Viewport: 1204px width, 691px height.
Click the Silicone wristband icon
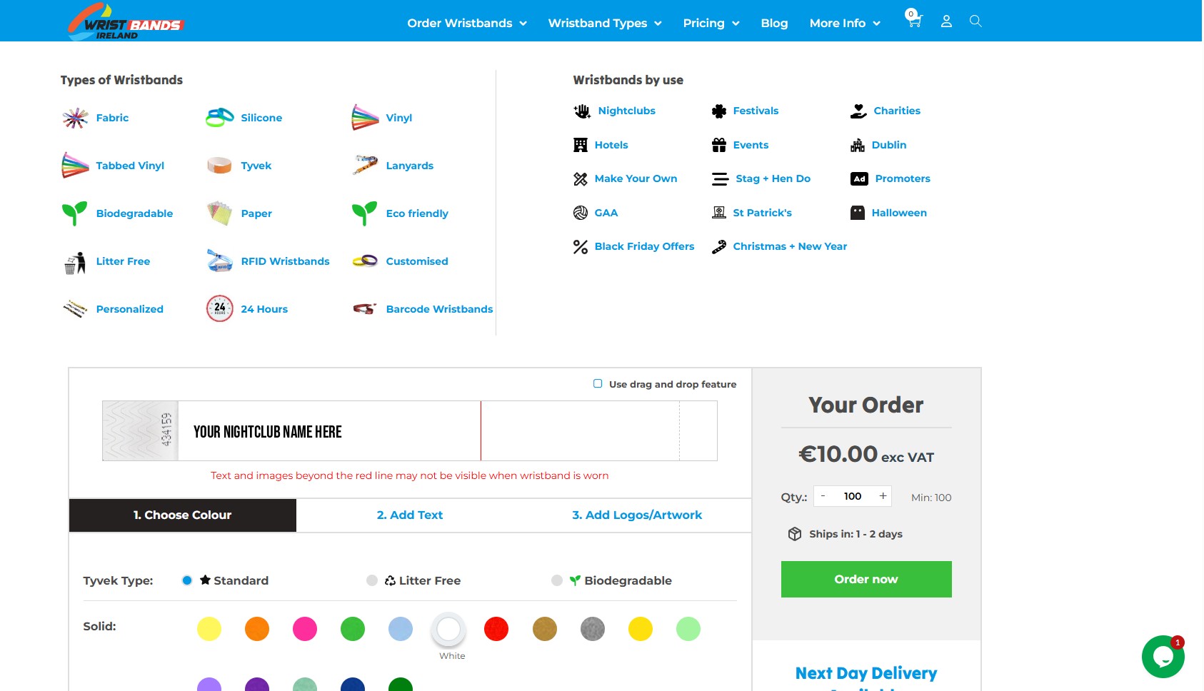pyautogui.click(x=219, y=116)
